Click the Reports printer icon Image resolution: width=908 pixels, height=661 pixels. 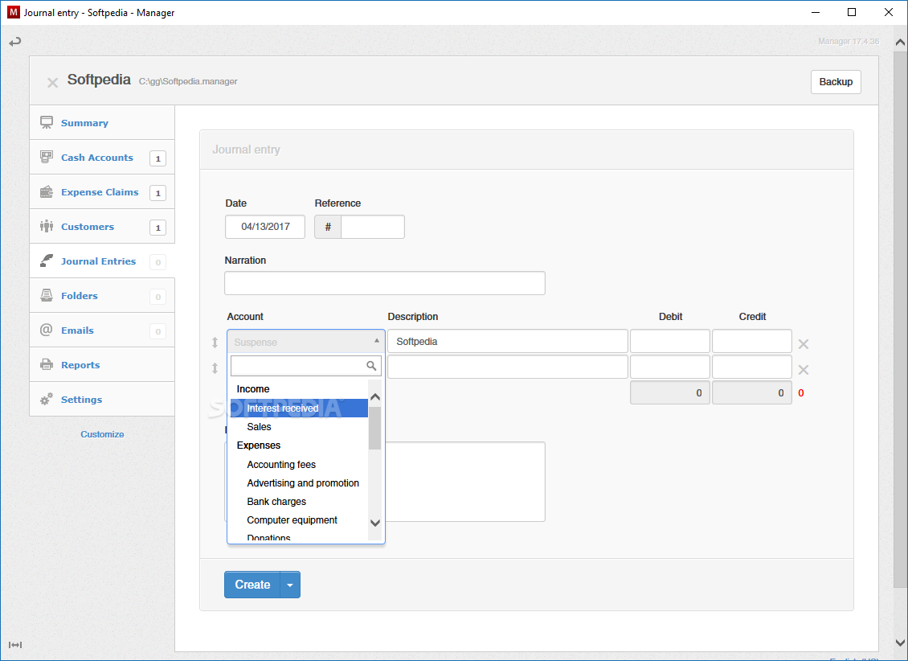pyautogui.click(x=47, y=364)
